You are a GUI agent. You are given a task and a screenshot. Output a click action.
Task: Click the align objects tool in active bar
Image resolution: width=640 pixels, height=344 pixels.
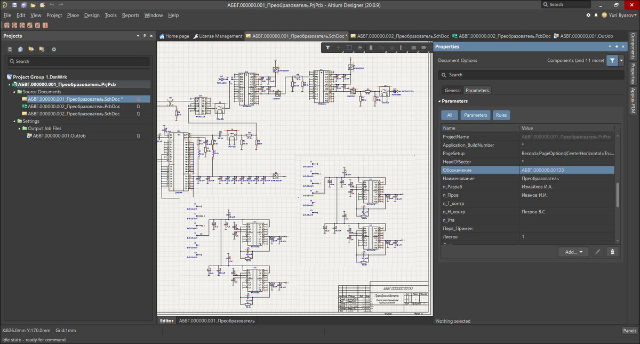point(360,47)
